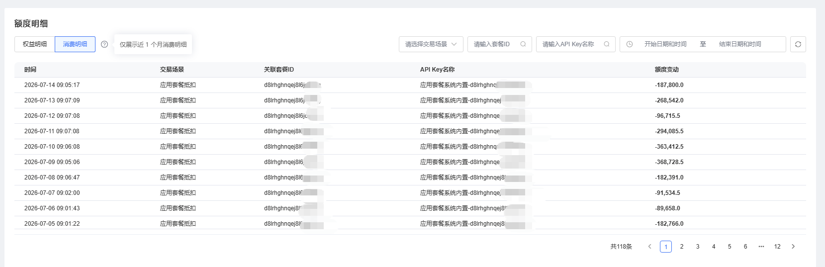Click the -182,391.0 quota value
Viewport: 825px width, 267px height.
(x=669, y=178)
